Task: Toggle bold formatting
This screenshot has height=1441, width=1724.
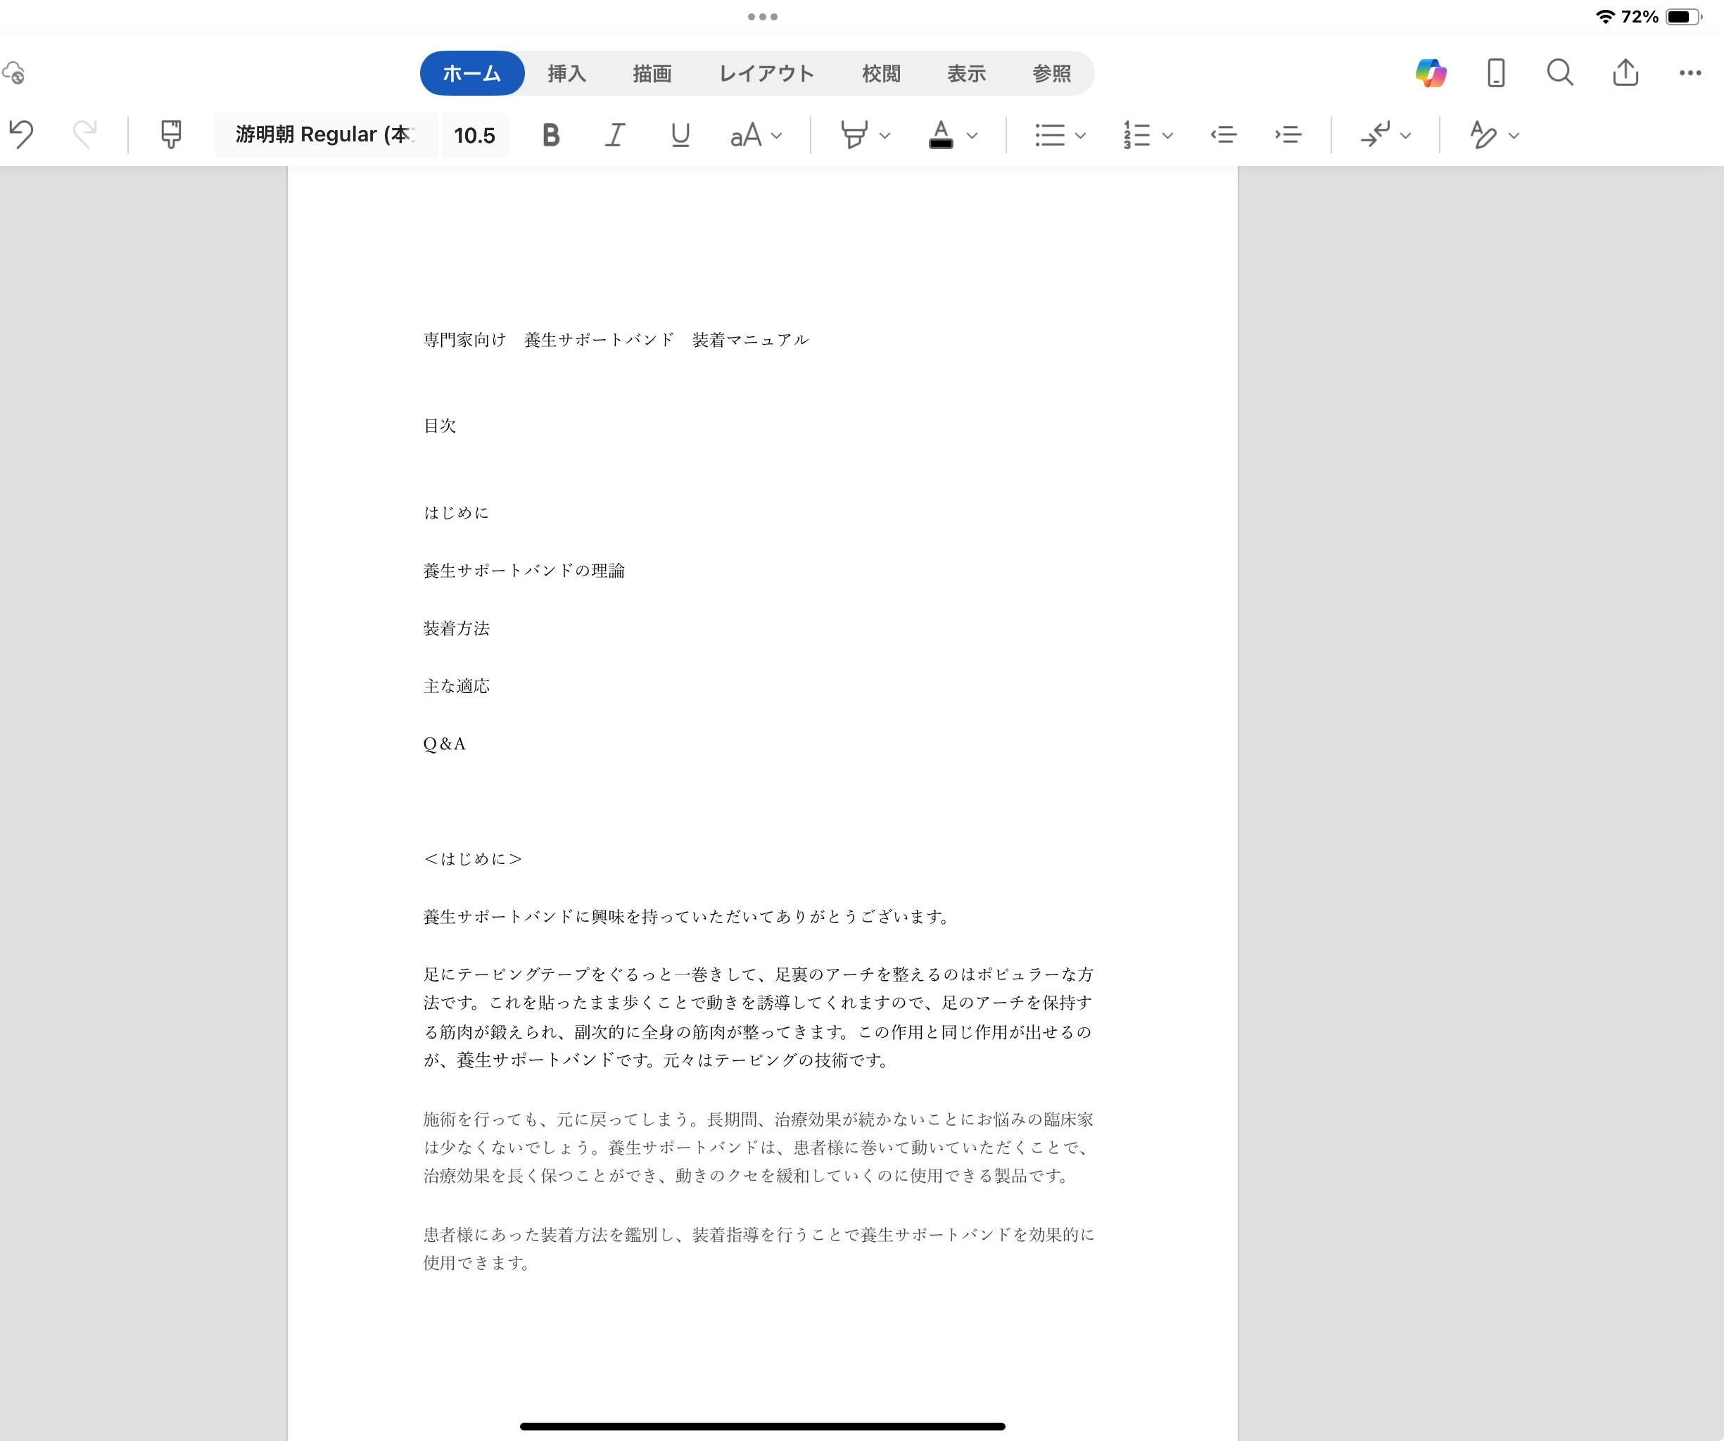Action: click(x=551, y=134)
